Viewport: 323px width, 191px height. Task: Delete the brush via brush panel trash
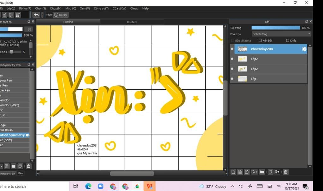pyautogui.click(x=29, y=166)
